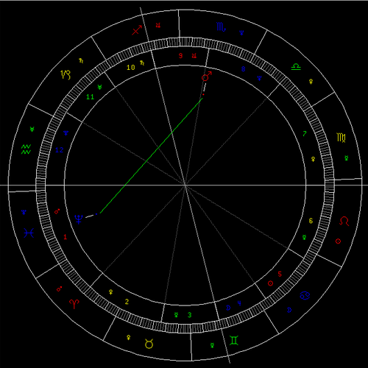Click the Venus glyph beside Taurus sign
368x368 pixels.
(128, 337)
